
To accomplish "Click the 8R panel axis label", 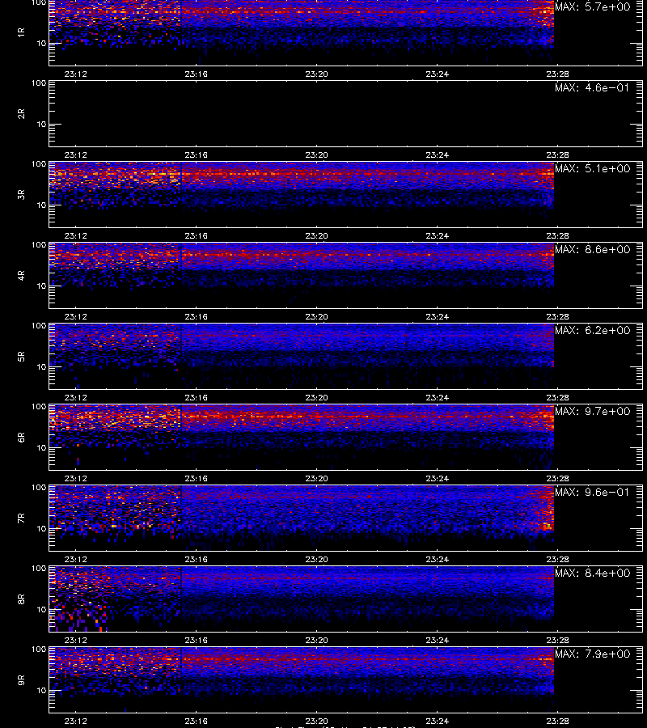I will click(21, 599).
